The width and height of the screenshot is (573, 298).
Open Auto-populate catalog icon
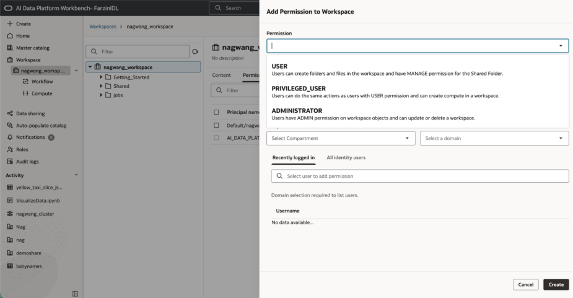[10, 125]
